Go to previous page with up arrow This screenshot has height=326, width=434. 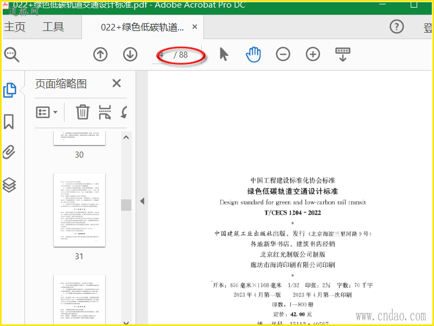pos(100,54)
